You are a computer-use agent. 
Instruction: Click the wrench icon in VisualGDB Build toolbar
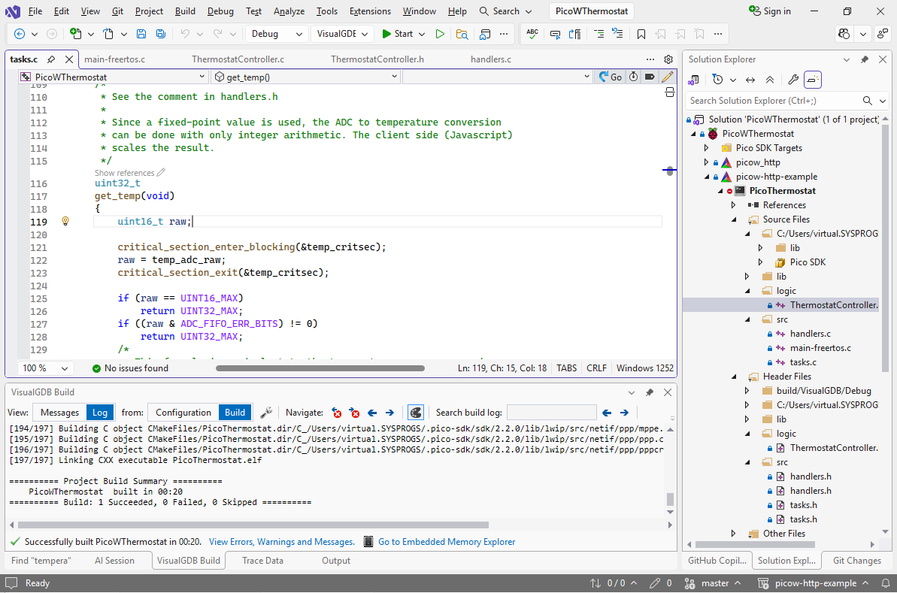[266, 413]
